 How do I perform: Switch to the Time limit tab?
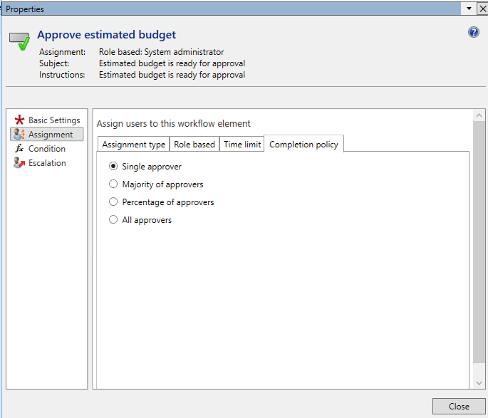[x=242, y=145]
